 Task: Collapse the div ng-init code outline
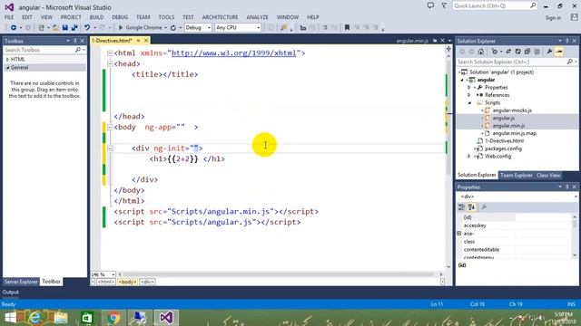pos(110,149)
